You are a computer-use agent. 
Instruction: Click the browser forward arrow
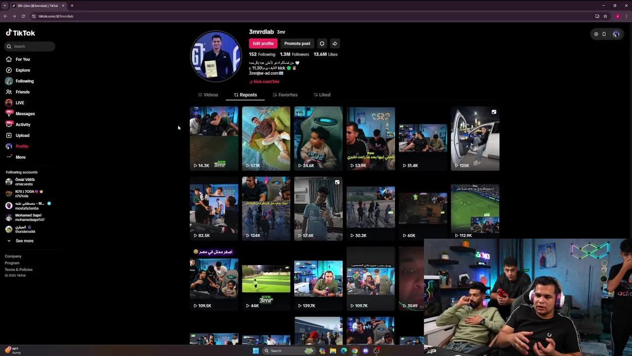[x=14, y=16]
